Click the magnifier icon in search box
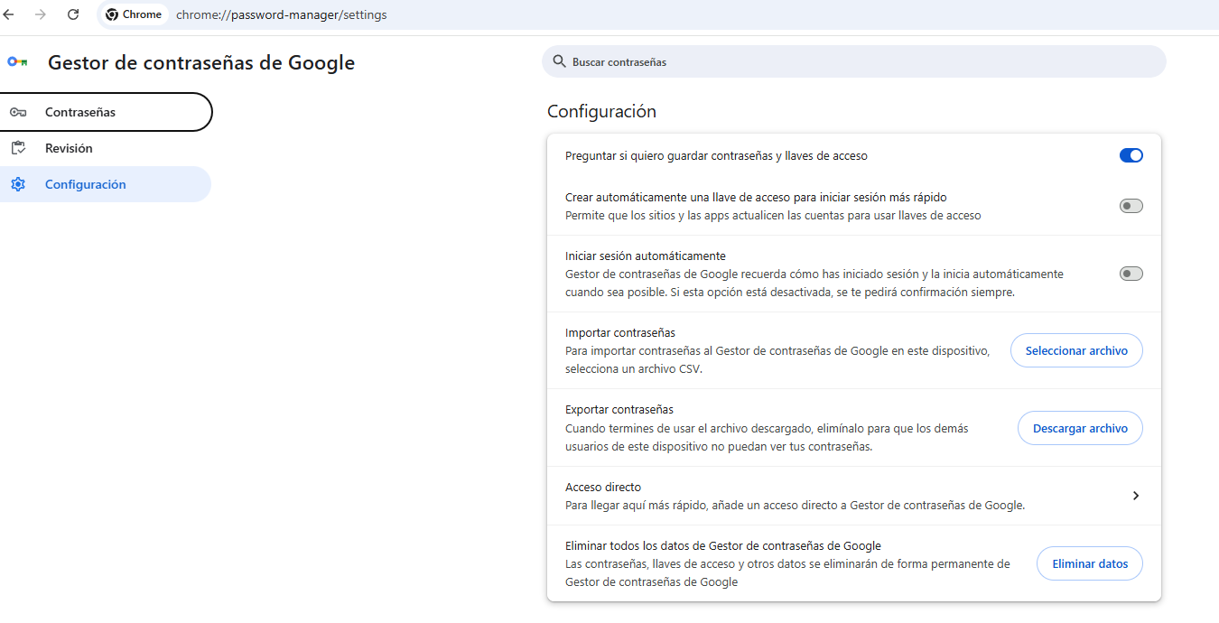The height and width of the screenshot is (623, 1219). (x=560, y=61)
